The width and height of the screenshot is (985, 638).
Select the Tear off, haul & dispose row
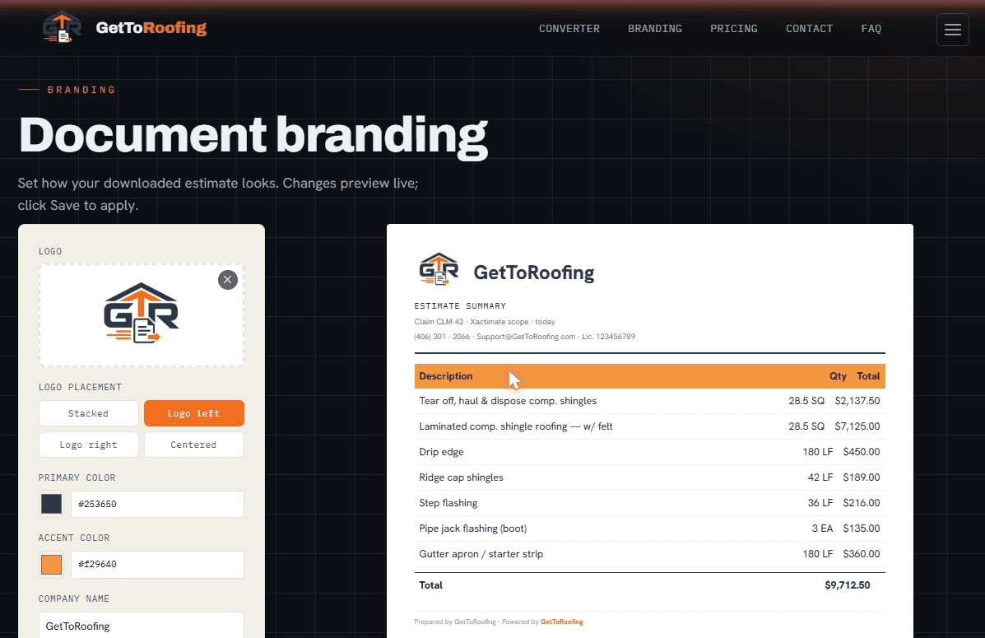click(x=649, y=401)
